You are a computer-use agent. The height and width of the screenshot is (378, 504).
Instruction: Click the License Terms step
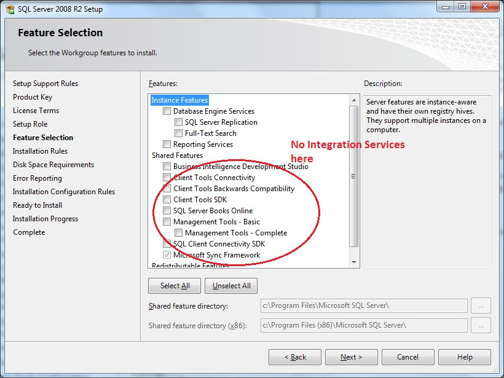pyautogui.click(x=36, y=111)
